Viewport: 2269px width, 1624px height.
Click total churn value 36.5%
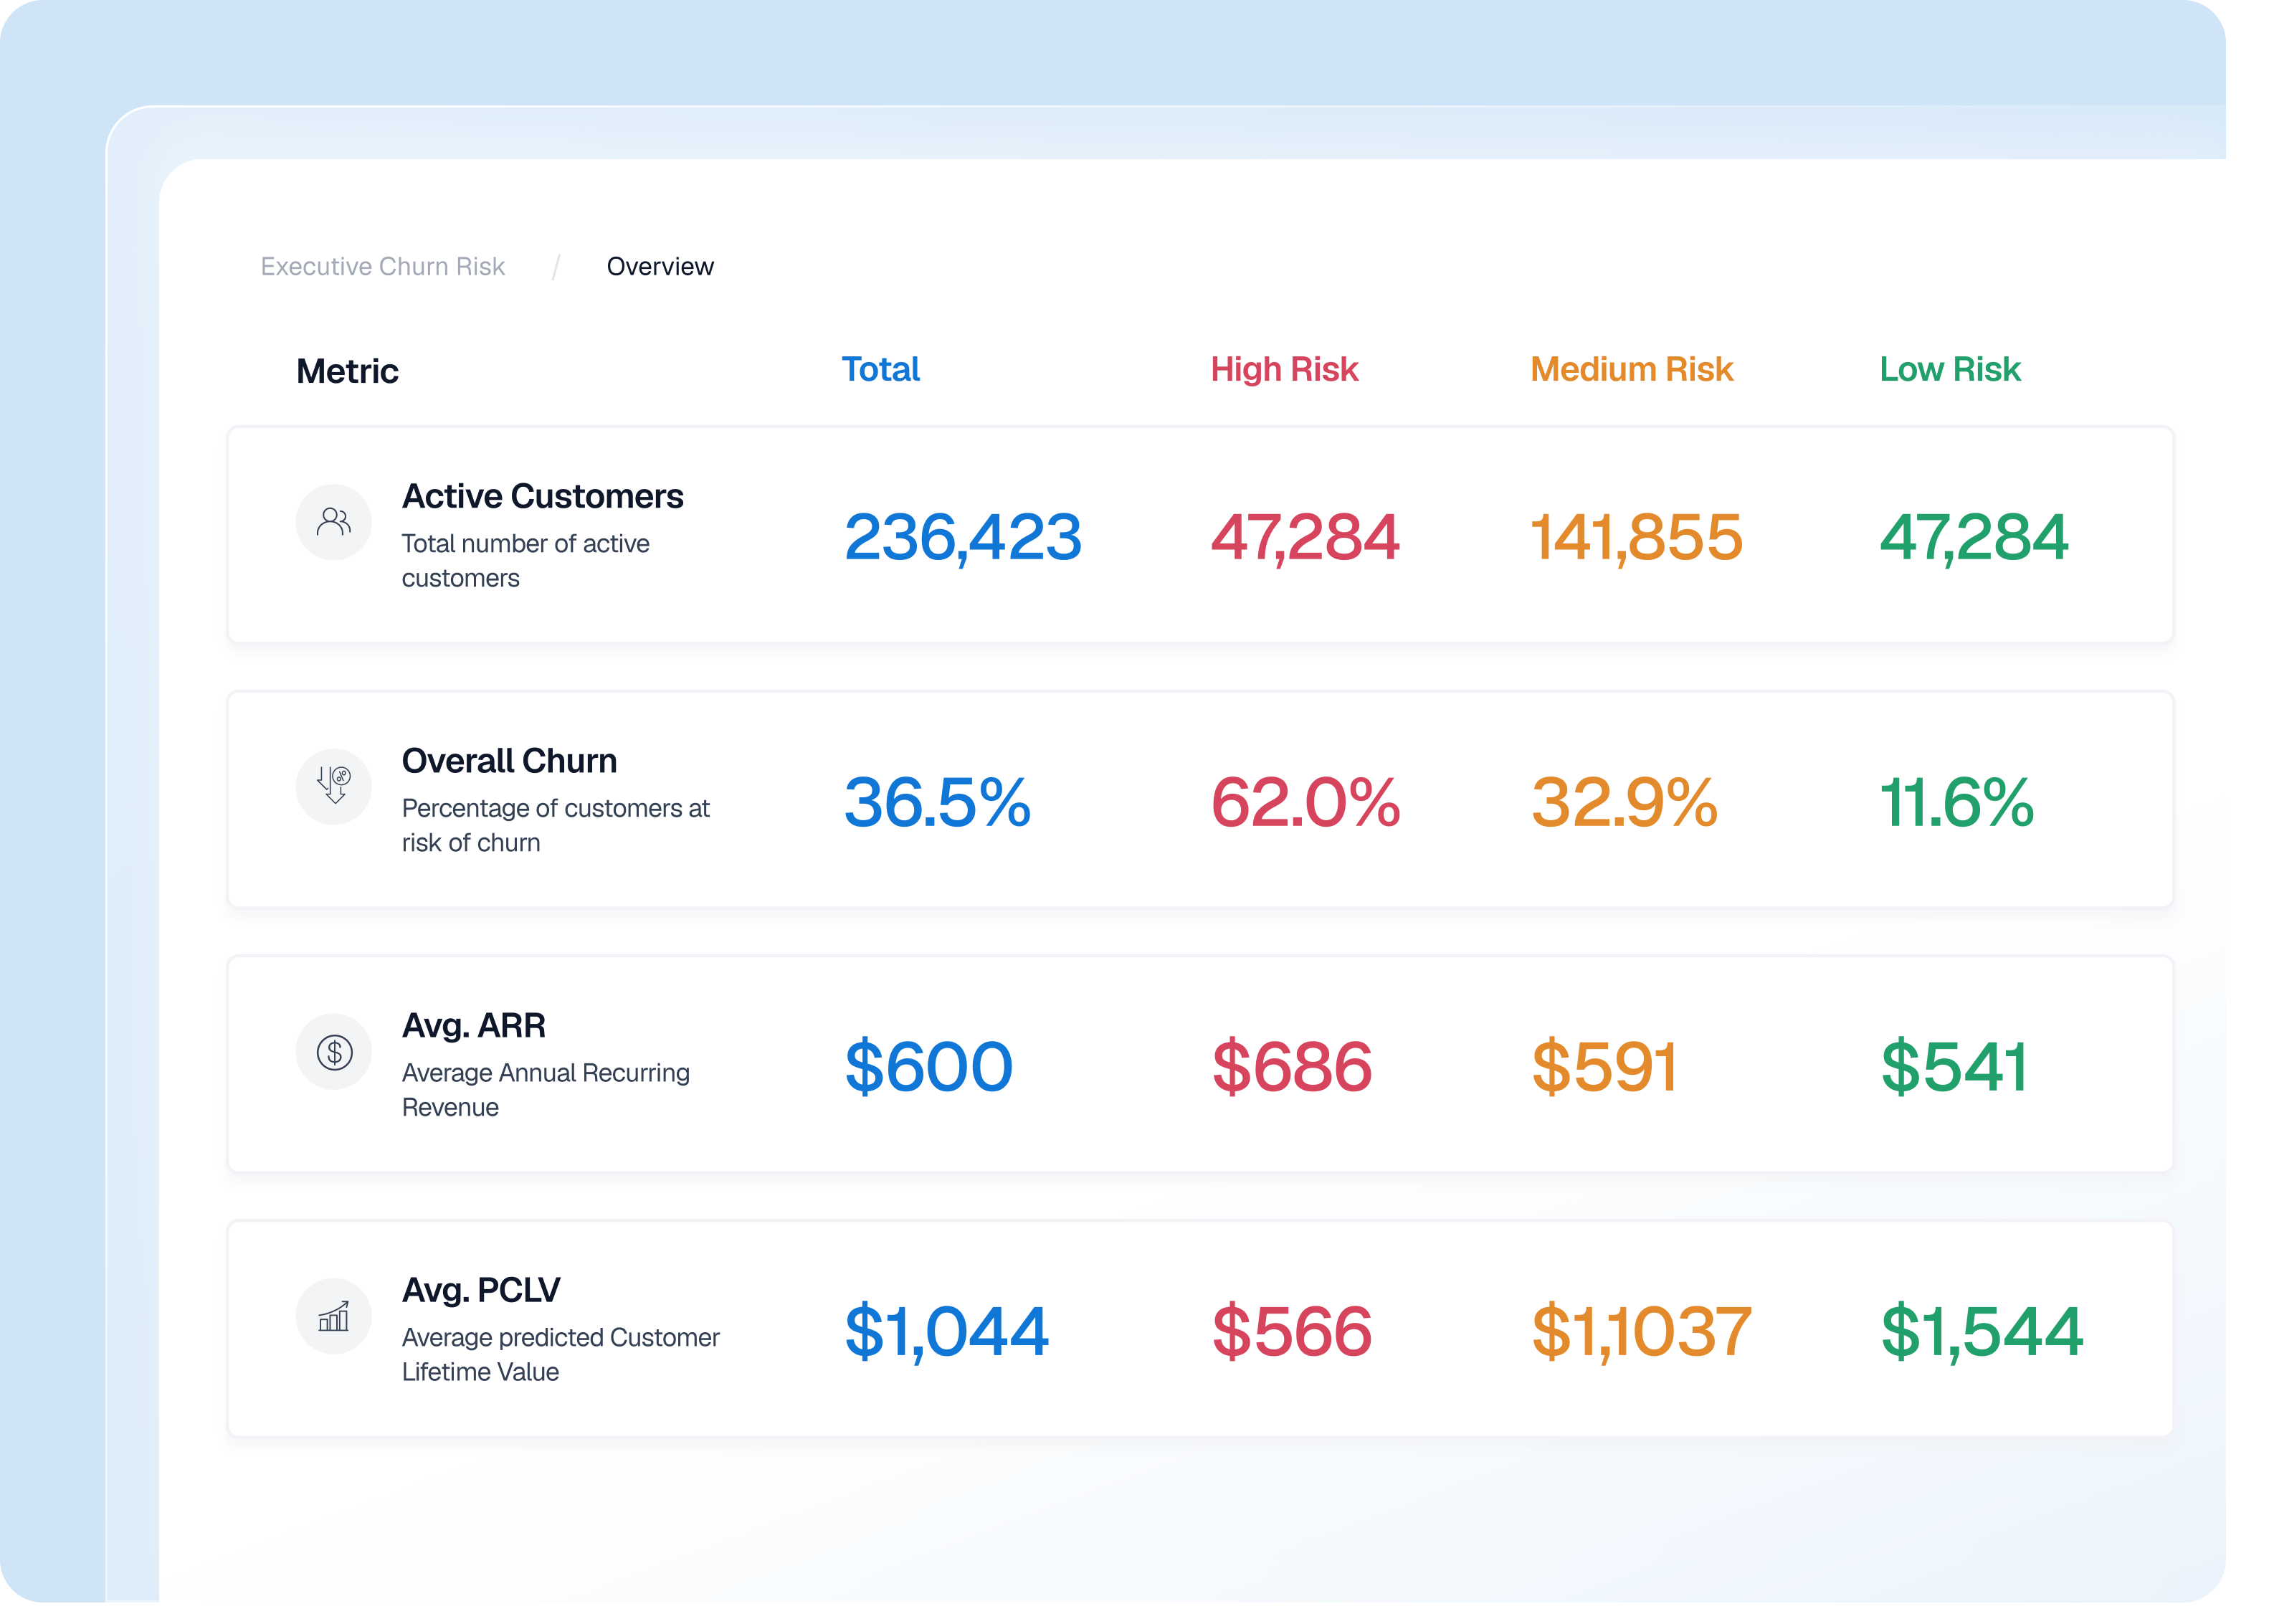[x=938, y=802]
